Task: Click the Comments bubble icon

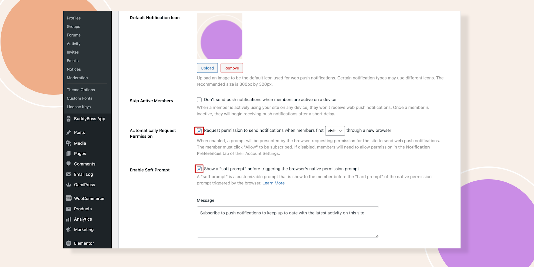Action: (69, 164)
